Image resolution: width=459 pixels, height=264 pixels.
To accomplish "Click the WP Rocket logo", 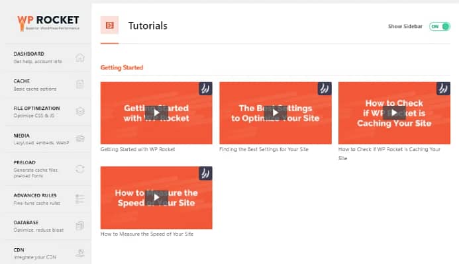I will (48, 22).
